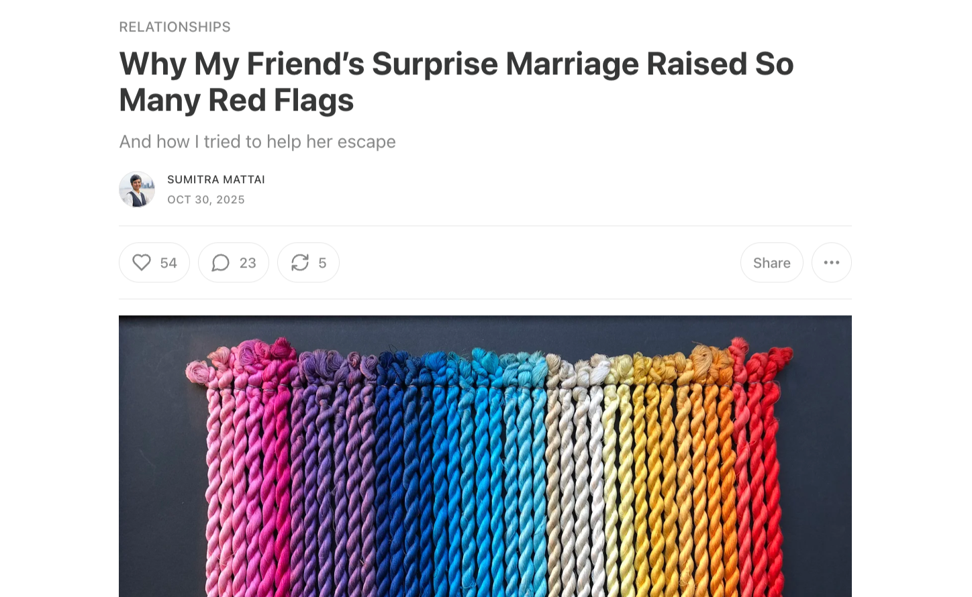Open Sumitra Mattai's author page

pos(216,179)
